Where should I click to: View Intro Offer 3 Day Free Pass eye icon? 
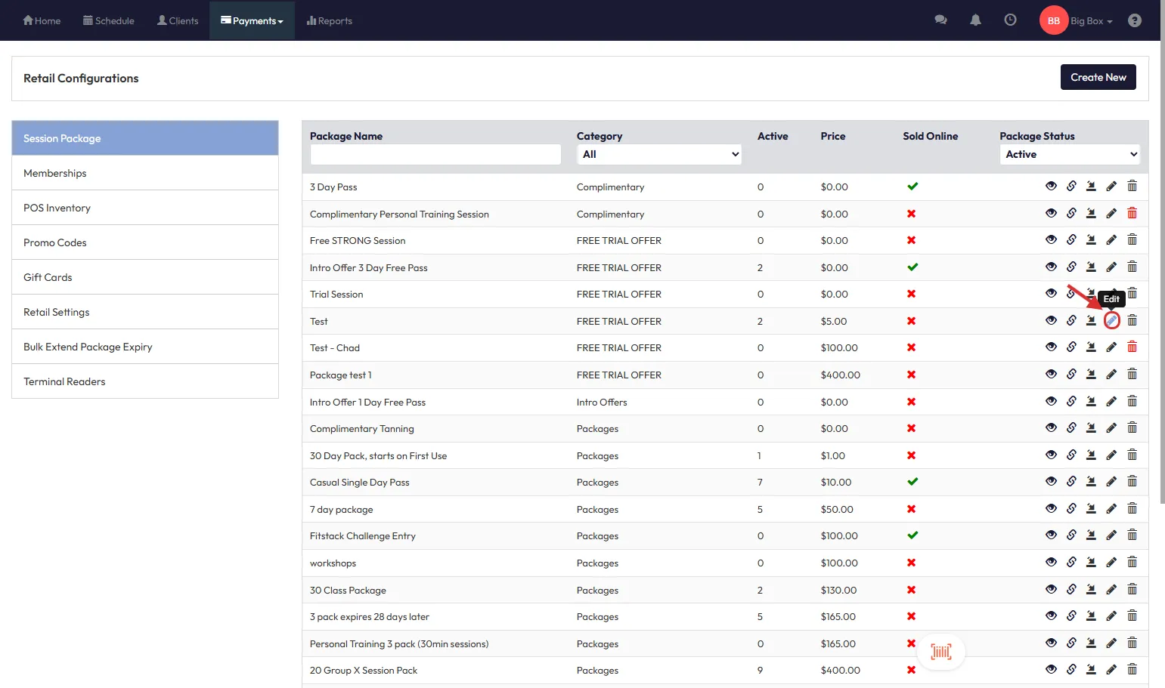point(1051,267)
